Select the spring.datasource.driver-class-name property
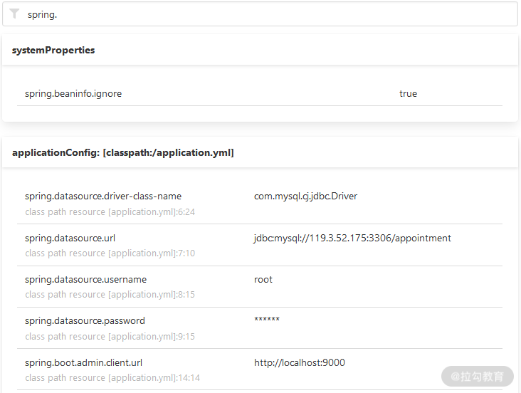The width and height of the screenshot is (521, 393). 103,196
